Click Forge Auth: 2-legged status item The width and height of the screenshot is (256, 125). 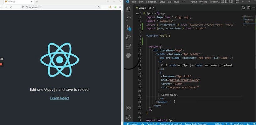coord(196,124)
